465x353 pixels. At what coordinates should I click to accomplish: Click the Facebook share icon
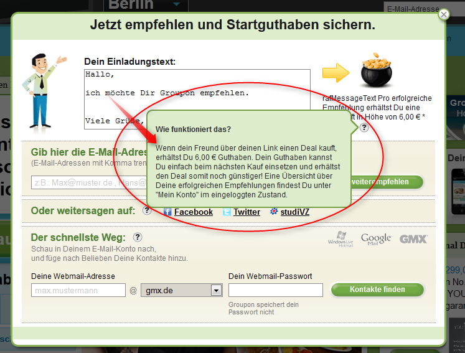[167, 212]
